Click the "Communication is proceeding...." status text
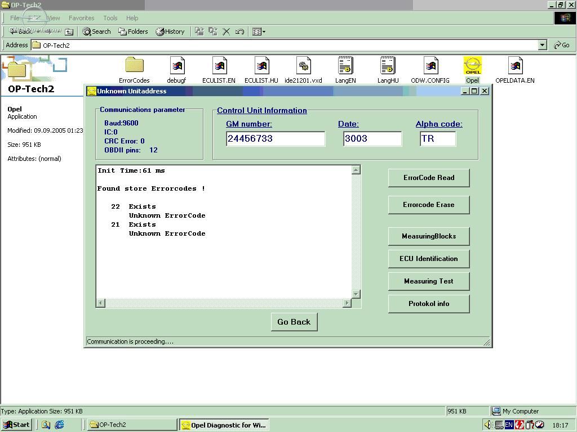 (x=130, y=341)
